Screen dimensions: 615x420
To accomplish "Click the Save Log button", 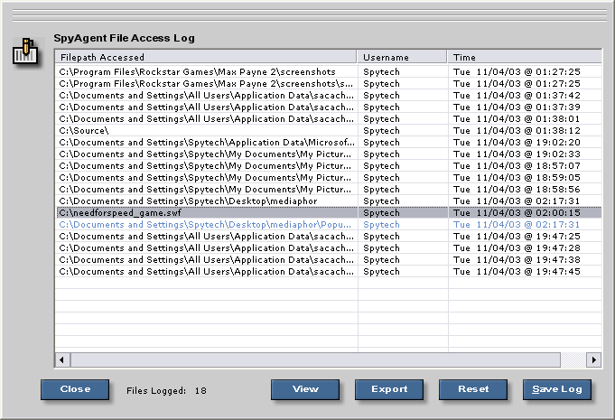I will pos(557,389).
